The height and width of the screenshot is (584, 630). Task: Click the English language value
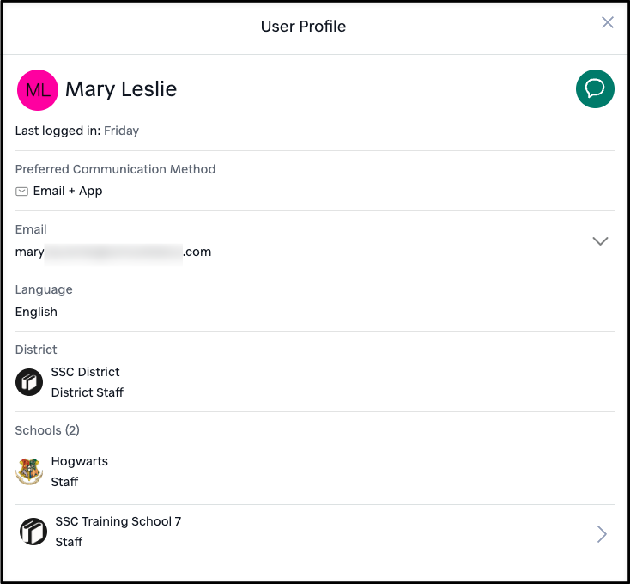36,312
